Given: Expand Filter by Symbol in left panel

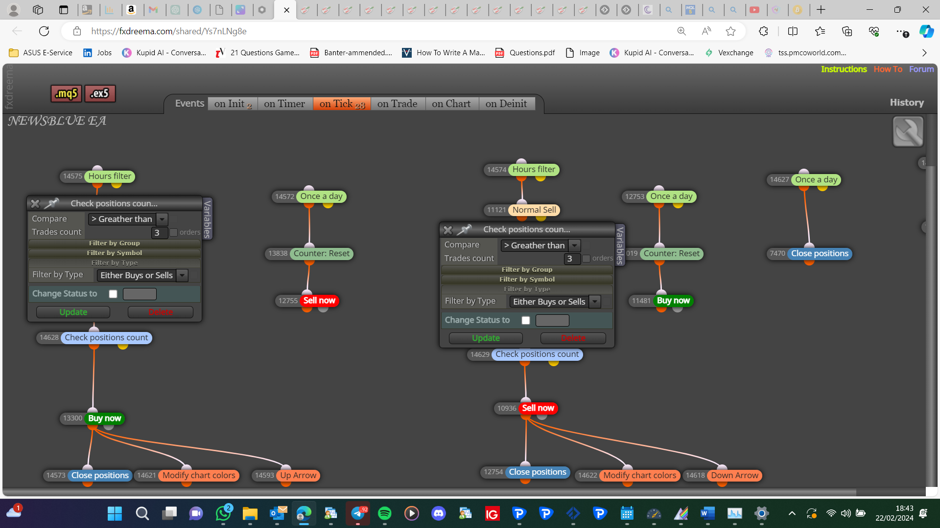Looking at the screenshot, I should [115, 253].
